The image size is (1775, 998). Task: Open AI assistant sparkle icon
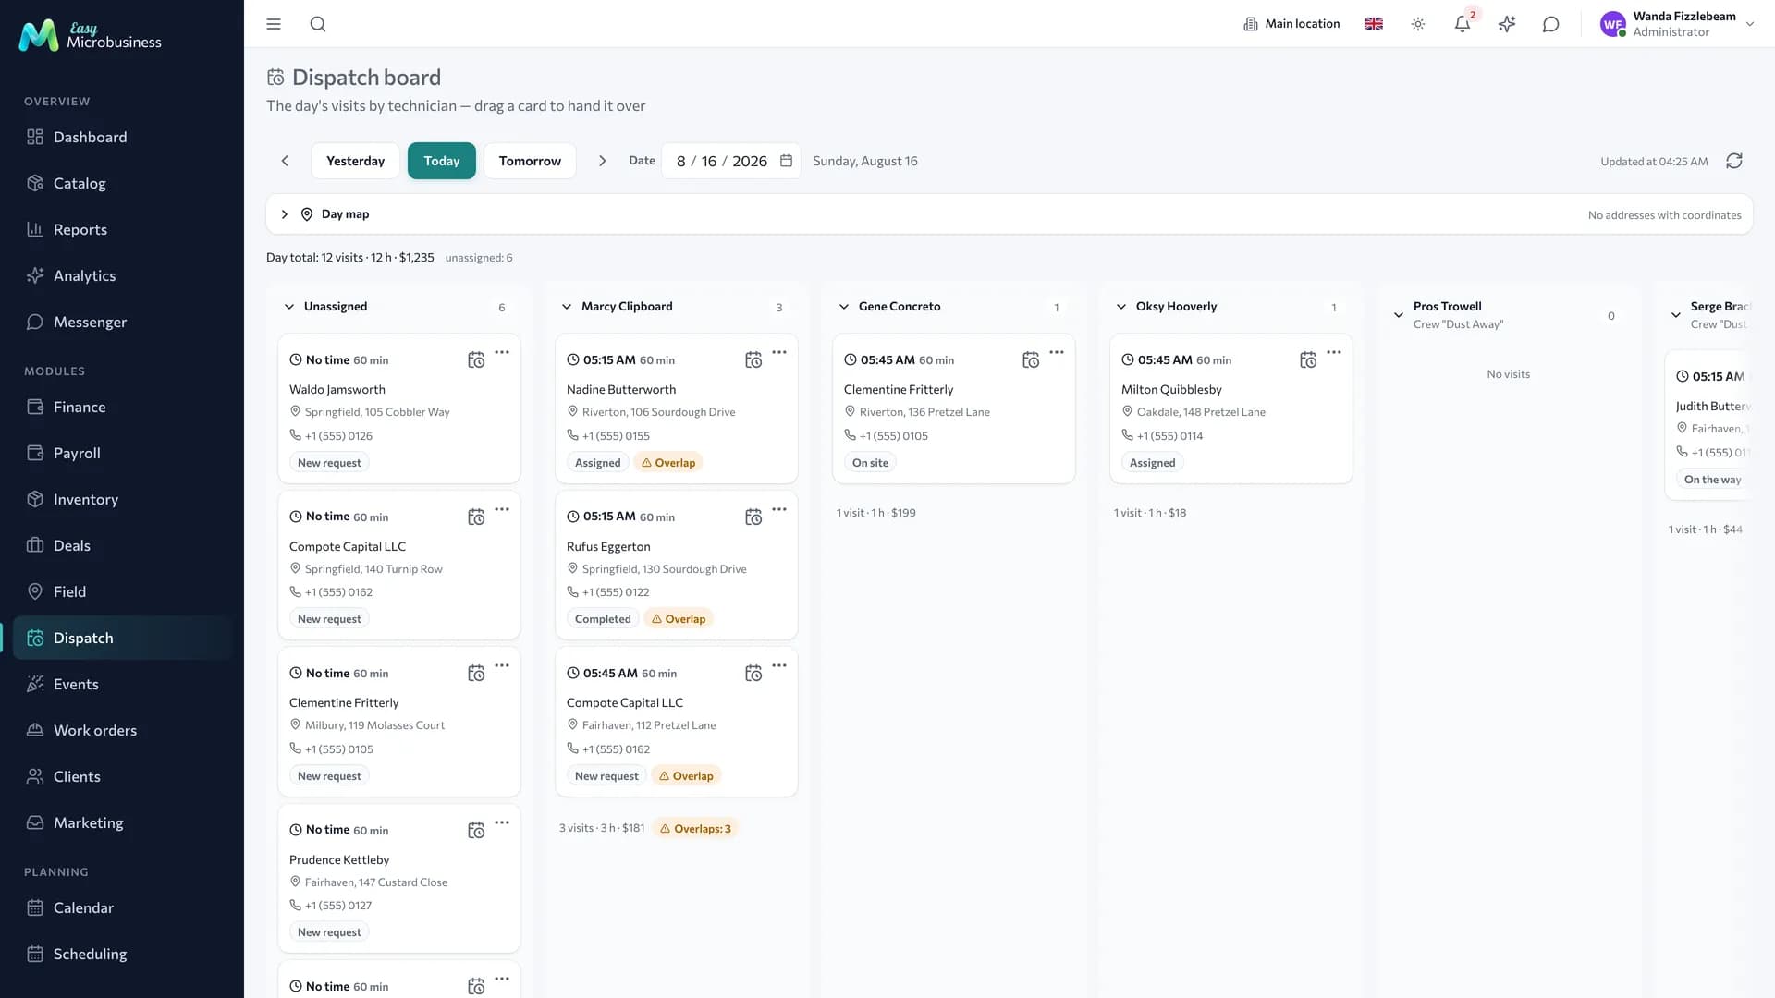[x=1507, y=24]
